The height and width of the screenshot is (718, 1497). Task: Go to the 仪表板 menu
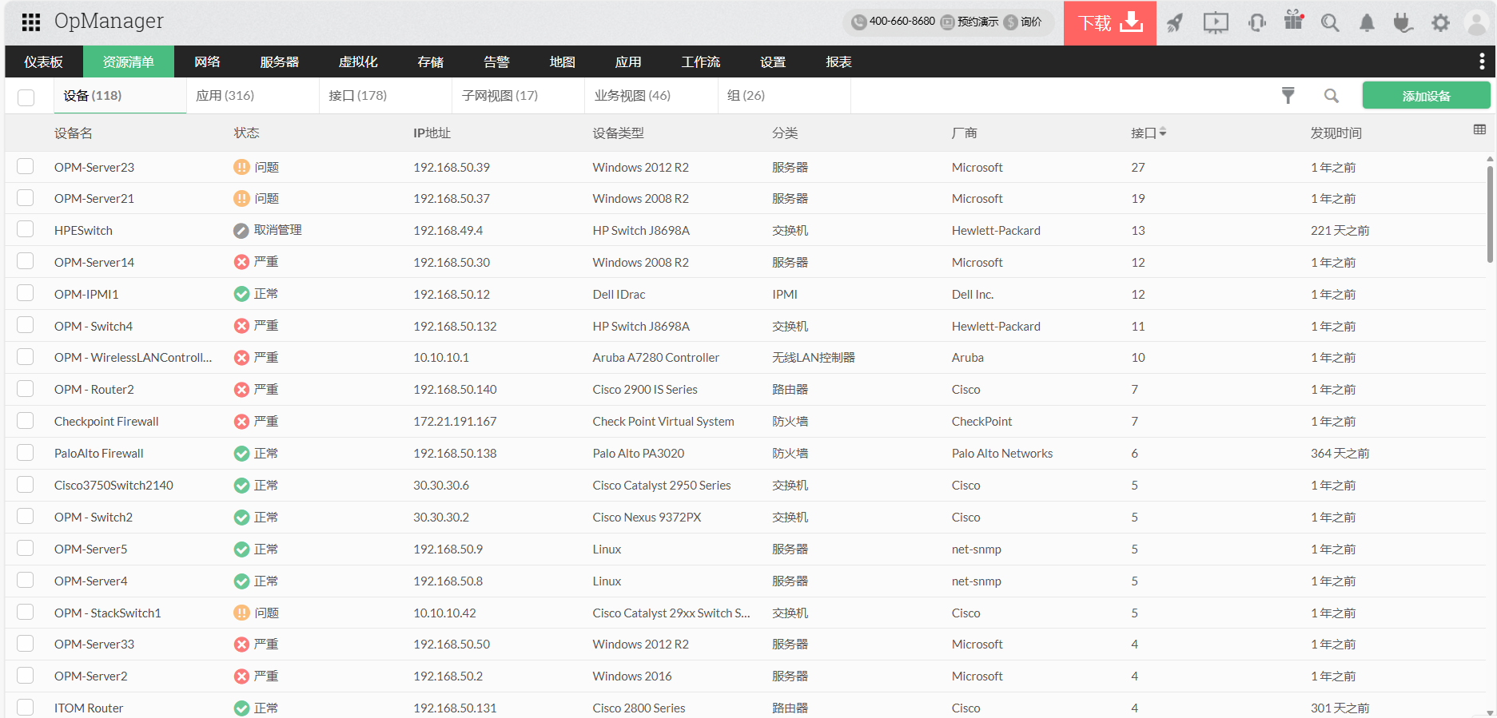tap(43, 61)
